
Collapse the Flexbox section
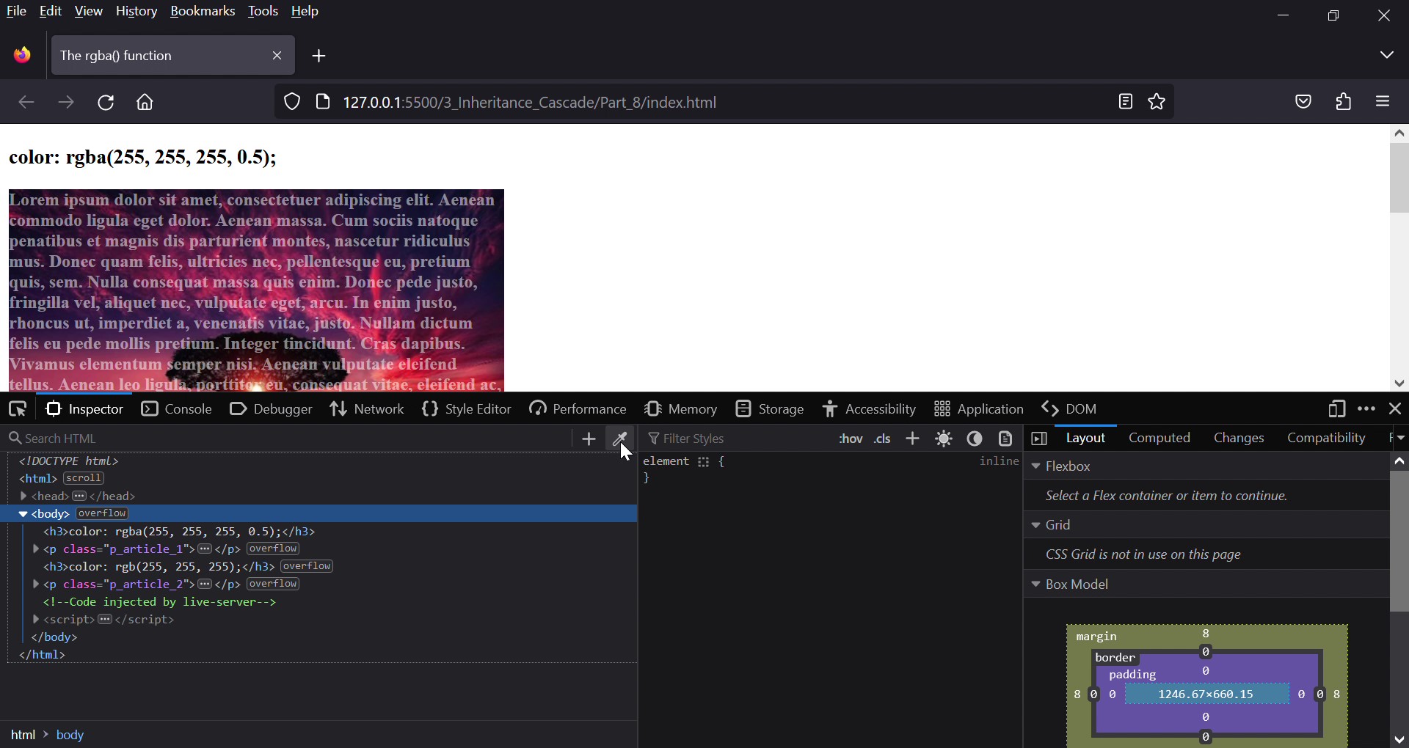pyautogui.click(x=1036, y=466)
